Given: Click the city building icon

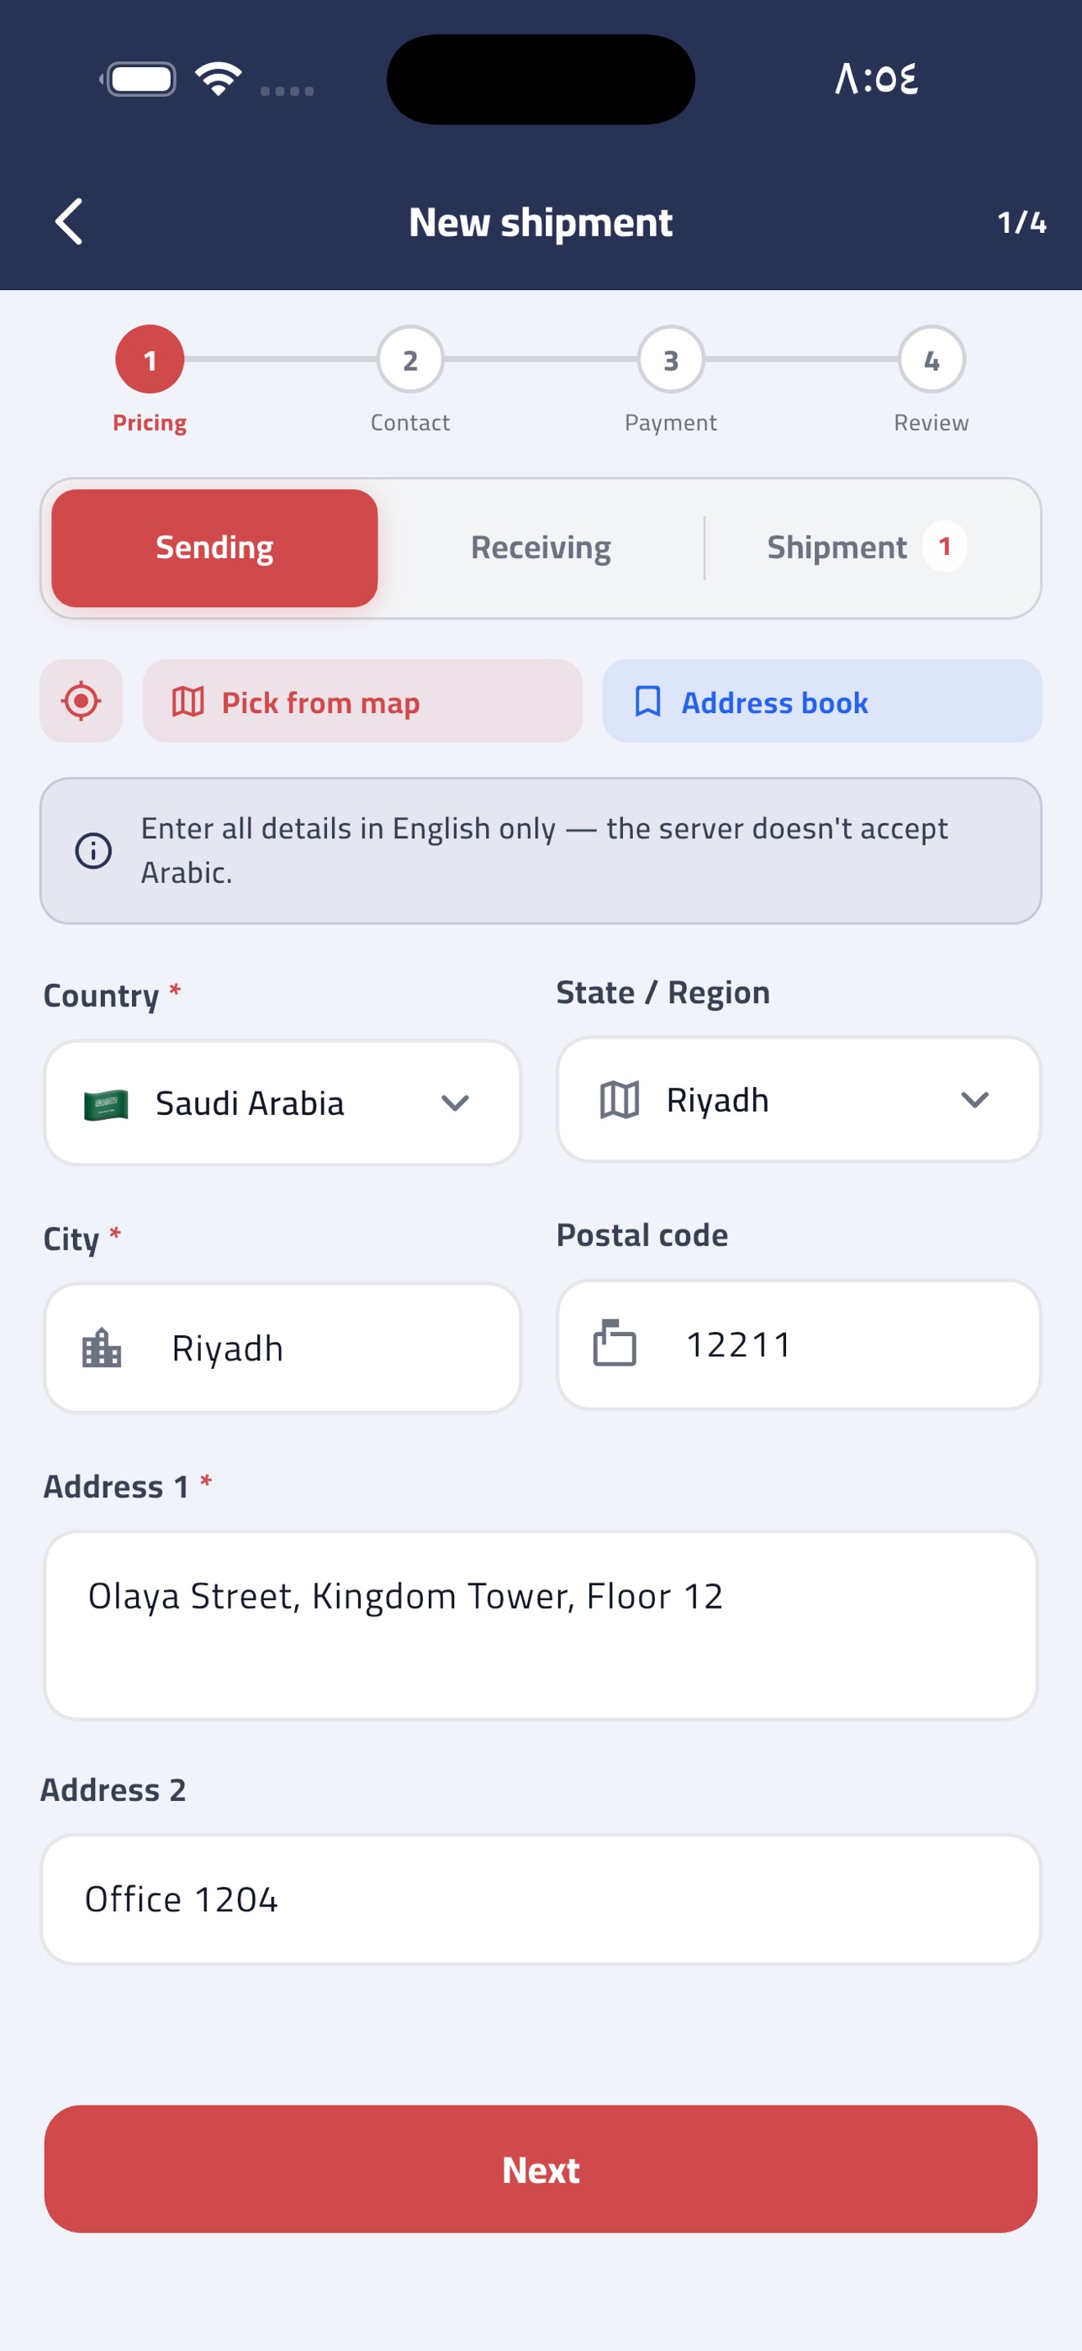Looking at the screenshot, I should coord(101,1348).
